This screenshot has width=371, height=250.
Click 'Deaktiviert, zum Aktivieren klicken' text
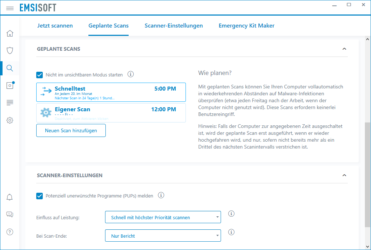[82, 119]
